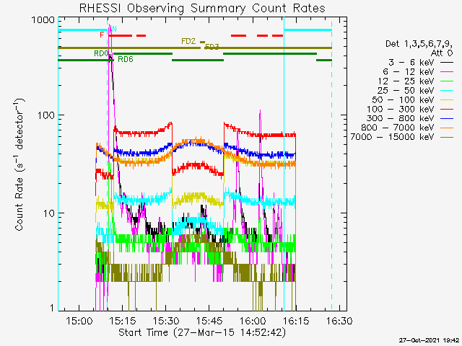Click the green line swatch for 12 - 25 keV
This screenshot has width=462, height=346.
pos(447,81)
